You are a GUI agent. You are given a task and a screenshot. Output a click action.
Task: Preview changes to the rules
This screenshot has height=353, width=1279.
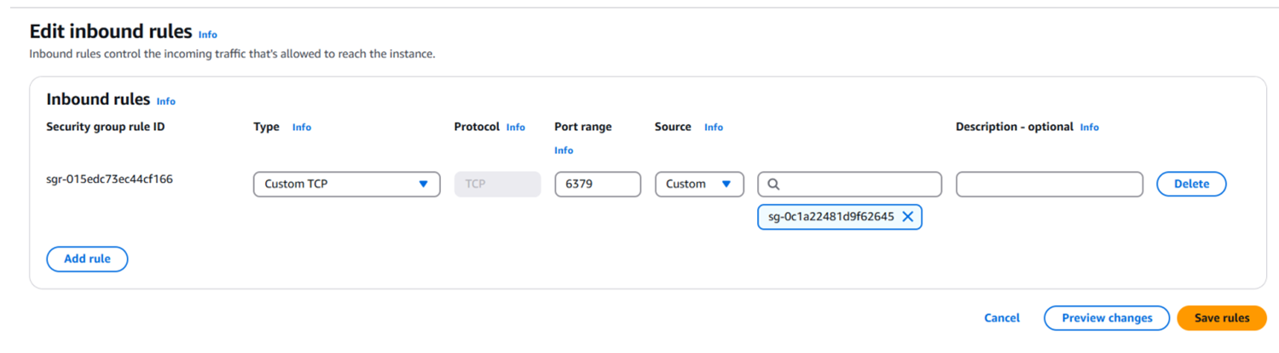point(1107,318)
